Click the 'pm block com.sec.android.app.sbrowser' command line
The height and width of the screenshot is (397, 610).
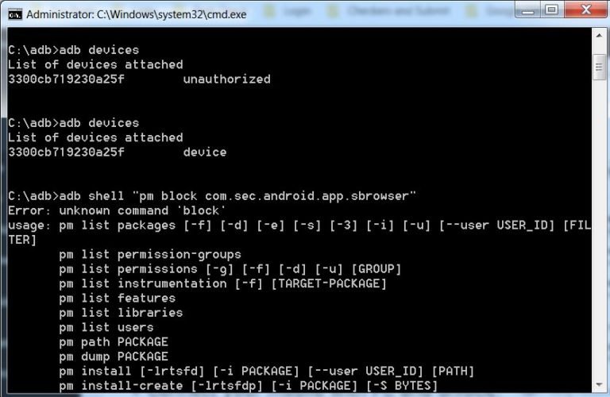[x=213, y=195]
